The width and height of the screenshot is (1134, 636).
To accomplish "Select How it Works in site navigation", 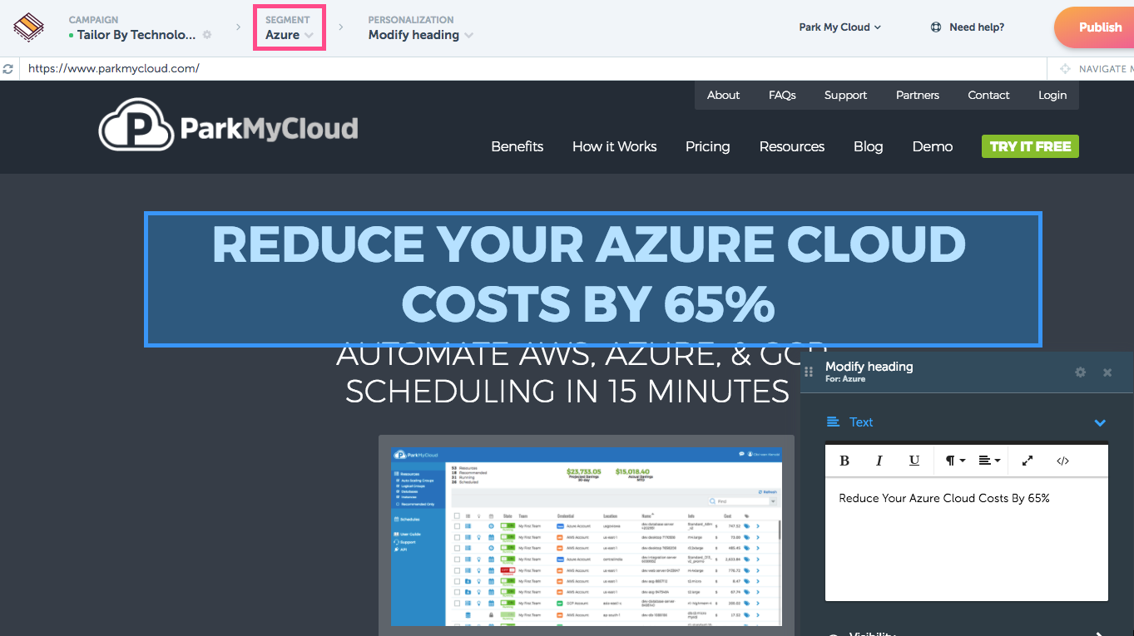I will tap(614, 146).
